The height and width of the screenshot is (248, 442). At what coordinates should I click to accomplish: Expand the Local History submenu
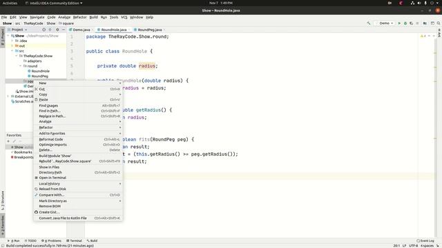tap(78, 184)
